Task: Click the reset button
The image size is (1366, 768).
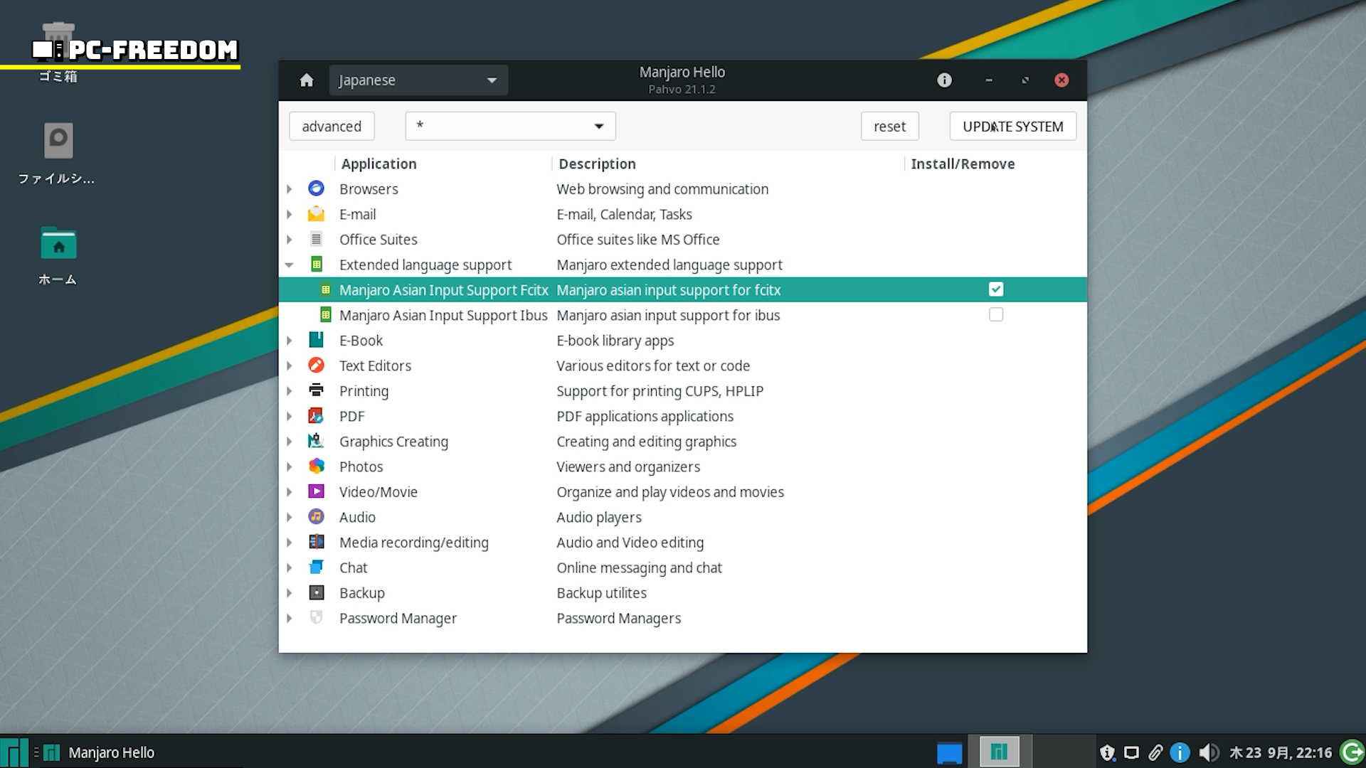Action: (889, 127)
